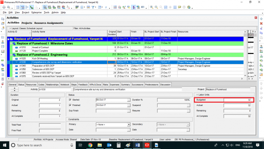Viewport: 264px width, 149px height.
Task: Toggle the Finished checkbox
Action: pyautogui.click(x=70, y=105)
